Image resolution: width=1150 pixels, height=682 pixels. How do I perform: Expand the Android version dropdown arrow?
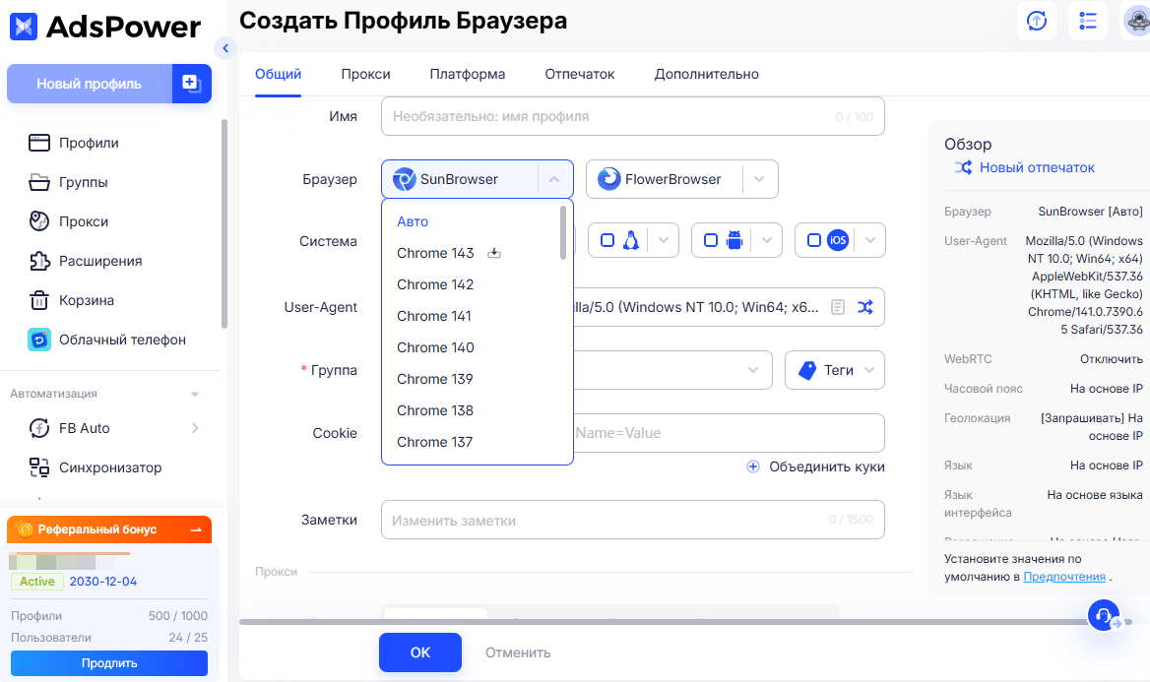[766, 240]
